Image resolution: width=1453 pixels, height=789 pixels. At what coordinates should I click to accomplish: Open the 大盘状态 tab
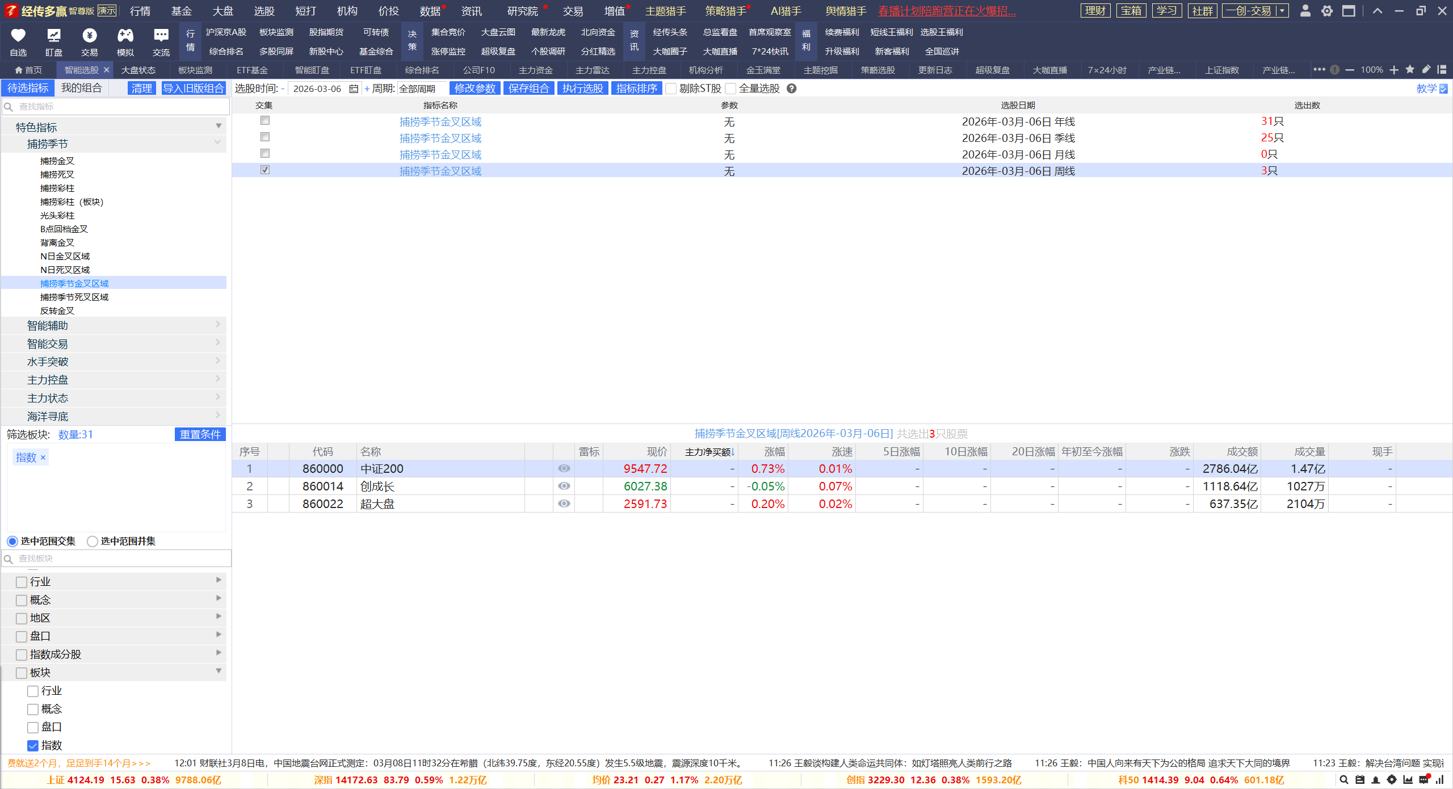point(138,70)
